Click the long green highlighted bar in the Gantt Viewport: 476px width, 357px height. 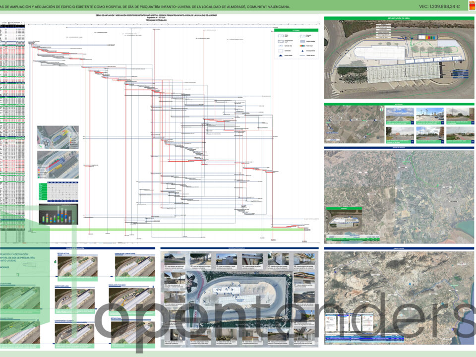166,230
